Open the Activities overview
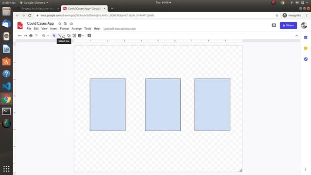 9,2
